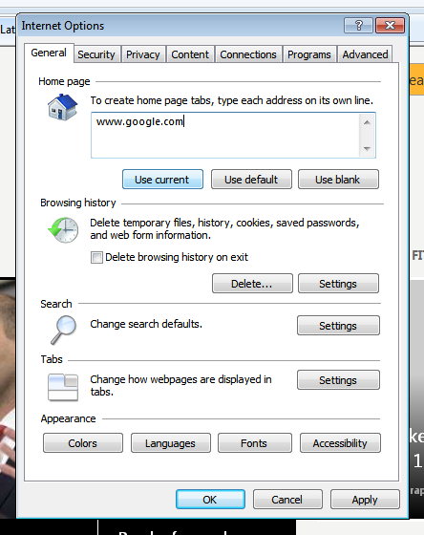Image resolution: width=424 pixels, height=535 pixels.
Task: Open the Fonts appearance options
Action: pos(254,443)
